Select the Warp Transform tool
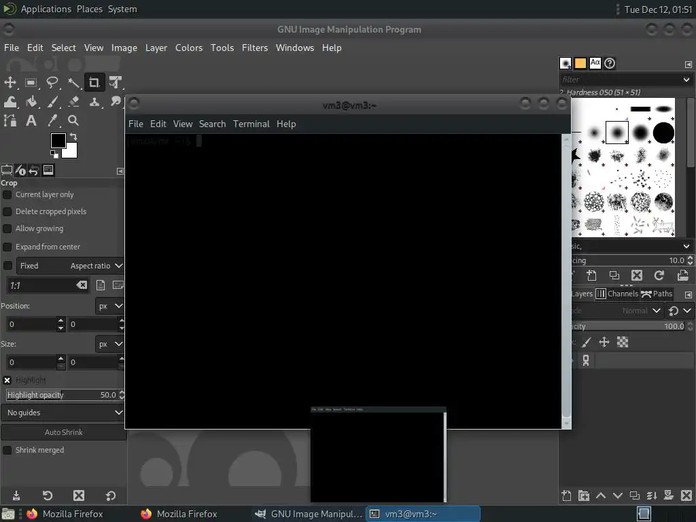Screen dimensions: 696x522 [10, 102]
